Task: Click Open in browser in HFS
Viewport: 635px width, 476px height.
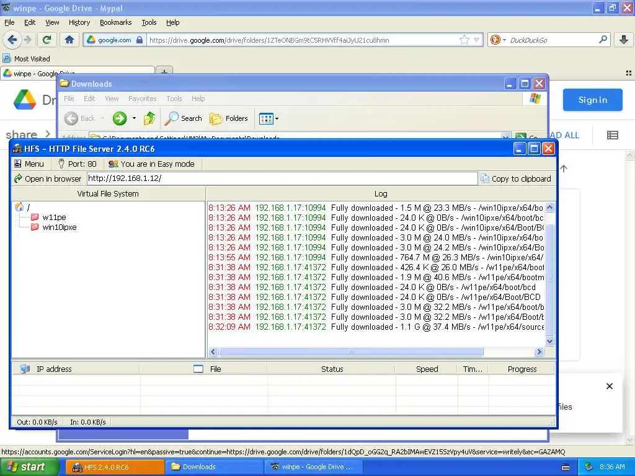Action: [x=48, y=179]
